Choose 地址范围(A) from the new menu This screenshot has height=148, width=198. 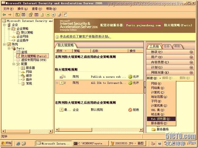[161, 97]
